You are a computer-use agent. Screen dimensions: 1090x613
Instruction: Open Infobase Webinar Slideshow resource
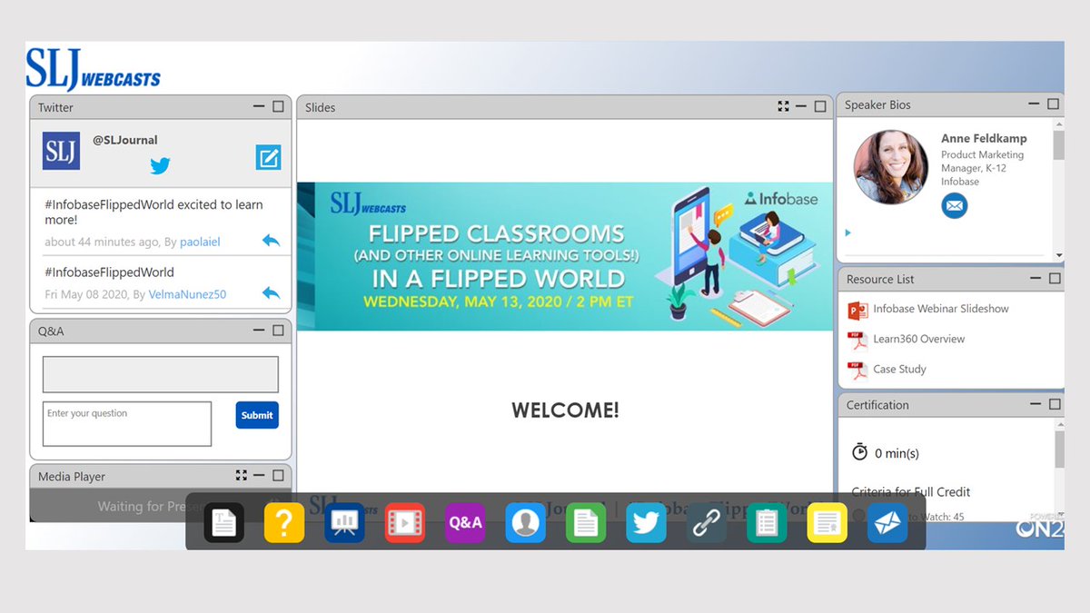tap(941, 309)
